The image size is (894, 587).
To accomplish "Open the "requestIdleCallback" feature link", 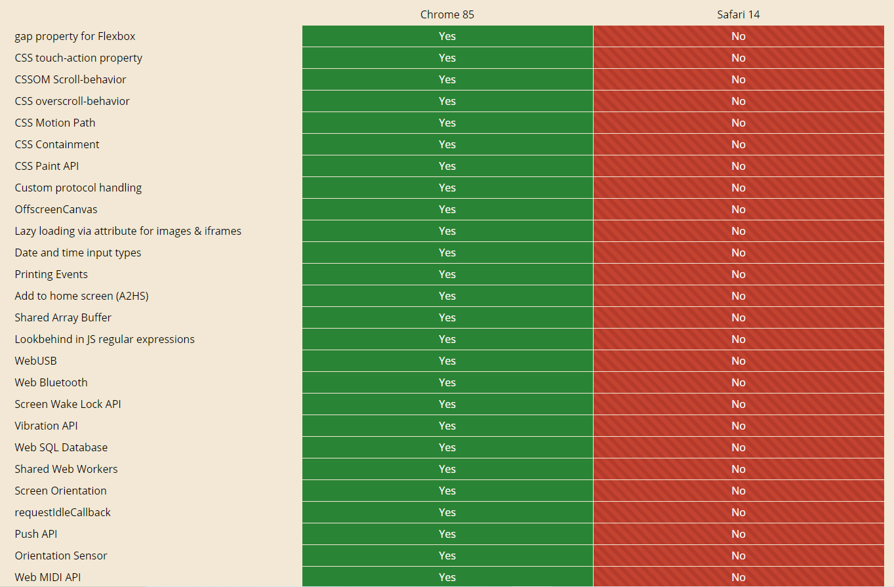I will pyautogui.click(x=62, y=512).
